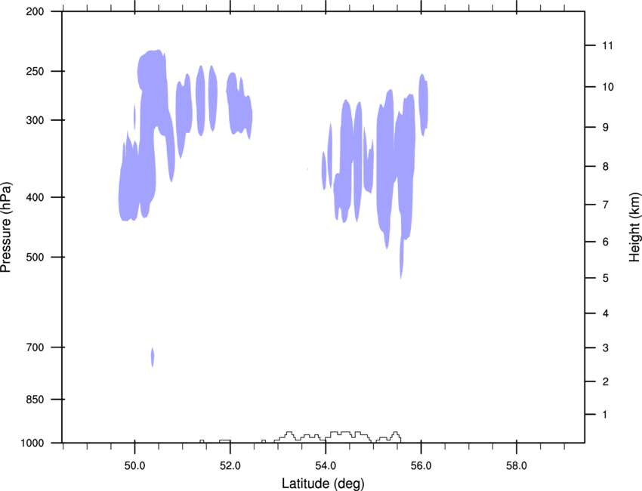Viewport: 642px width, 491px height.
Task: Click the 6 km height tick label
Action: 605,242
